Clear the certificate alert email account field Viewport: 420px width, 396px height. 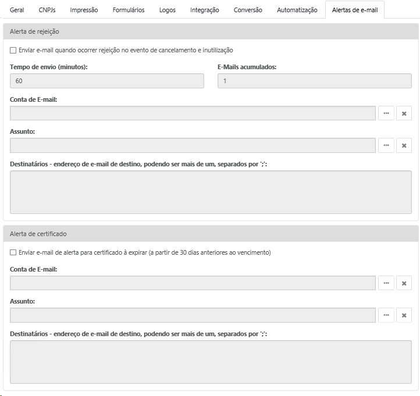[404, 283]
